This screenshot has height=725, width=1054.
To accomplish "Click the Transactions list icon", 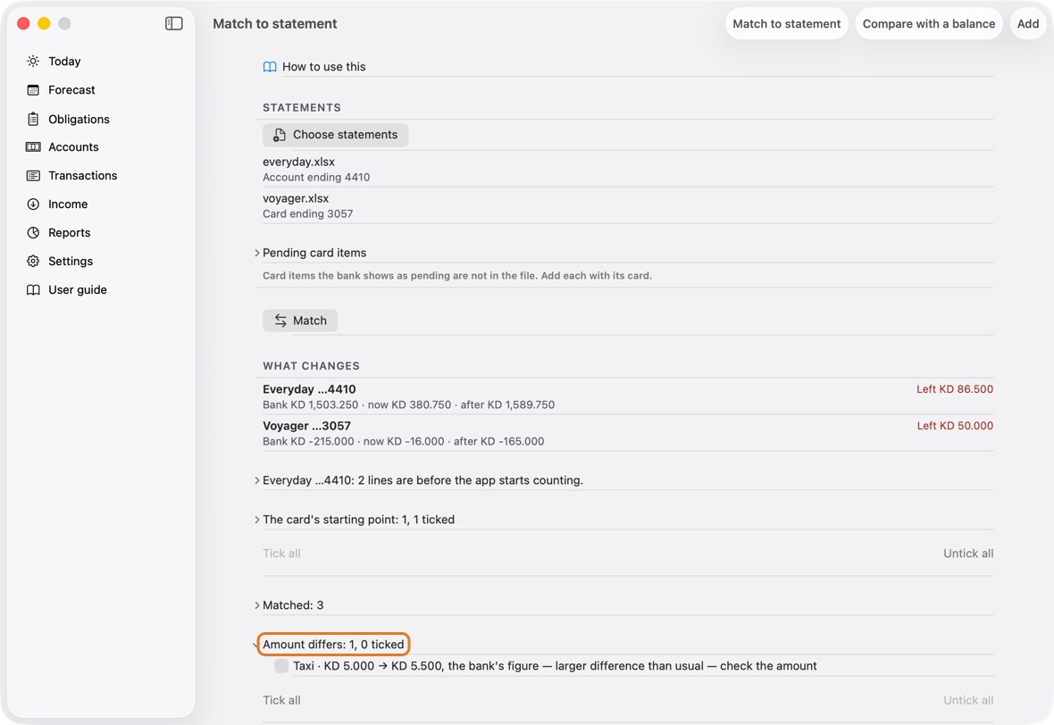I will click(x=33, y=175).
